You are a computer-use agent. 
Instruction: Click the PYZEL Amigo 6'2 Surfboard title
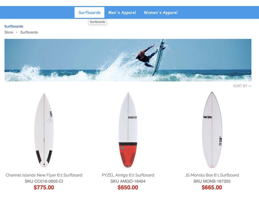point(128,175)
